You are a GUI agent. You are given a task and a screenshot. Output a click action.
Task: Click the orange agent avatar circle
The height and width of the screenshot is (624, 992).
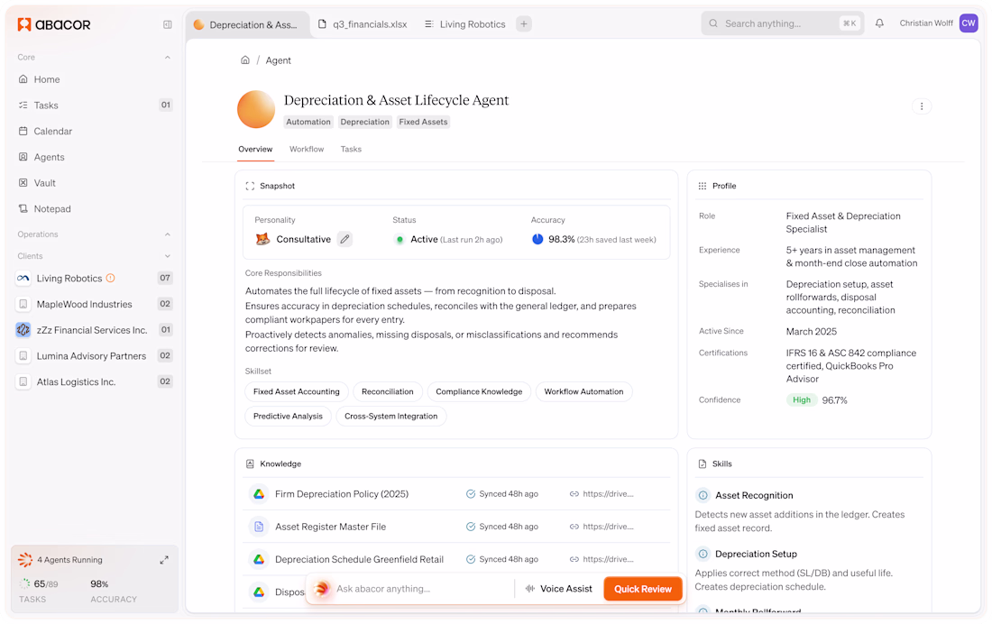(x=255, y=109)
